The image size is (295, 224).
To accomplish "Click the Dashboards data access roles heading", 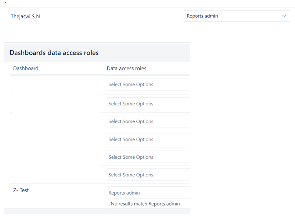I will (x=54, y=52).
